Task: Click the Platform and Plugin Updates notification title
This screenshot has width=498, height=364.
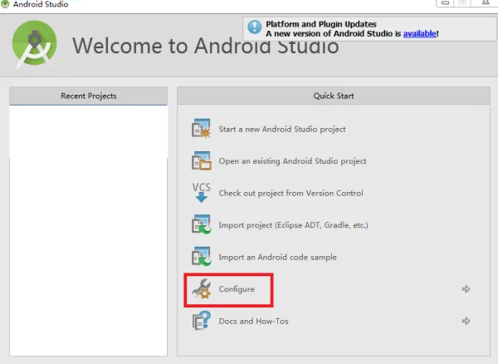Action: [x=321, y=24]
